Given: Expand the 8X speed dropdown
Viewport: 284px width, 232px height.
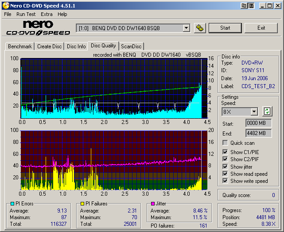Looking at the screenshot, I should tap(254, 112).
